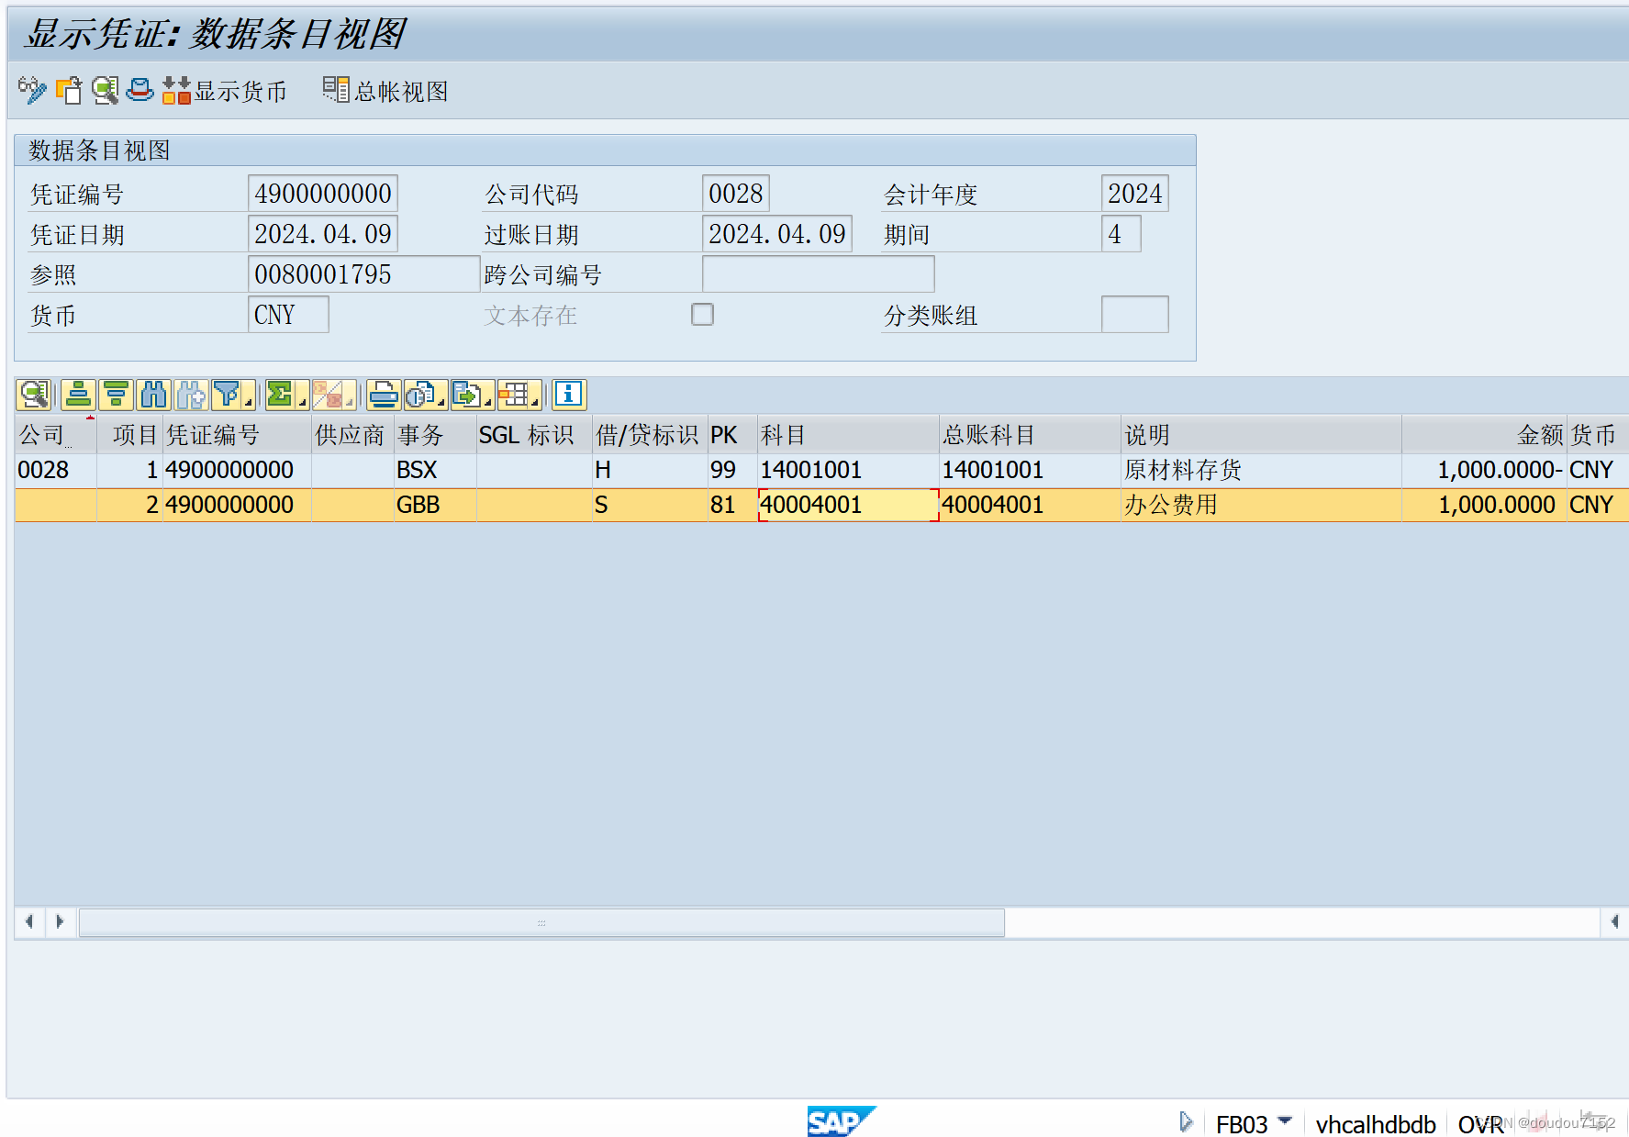Sort items in ascending order
This screenshot has width=1629, height=1137.
(x=78, y=395)
